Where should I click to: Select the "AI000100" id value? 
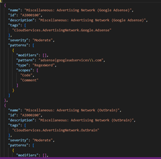pos(31,15)
